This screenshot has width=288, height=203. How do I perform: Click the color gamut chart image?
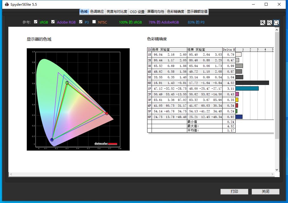78,99
